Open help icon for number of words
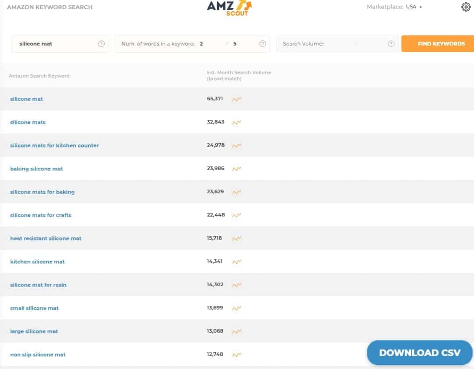 263,44
